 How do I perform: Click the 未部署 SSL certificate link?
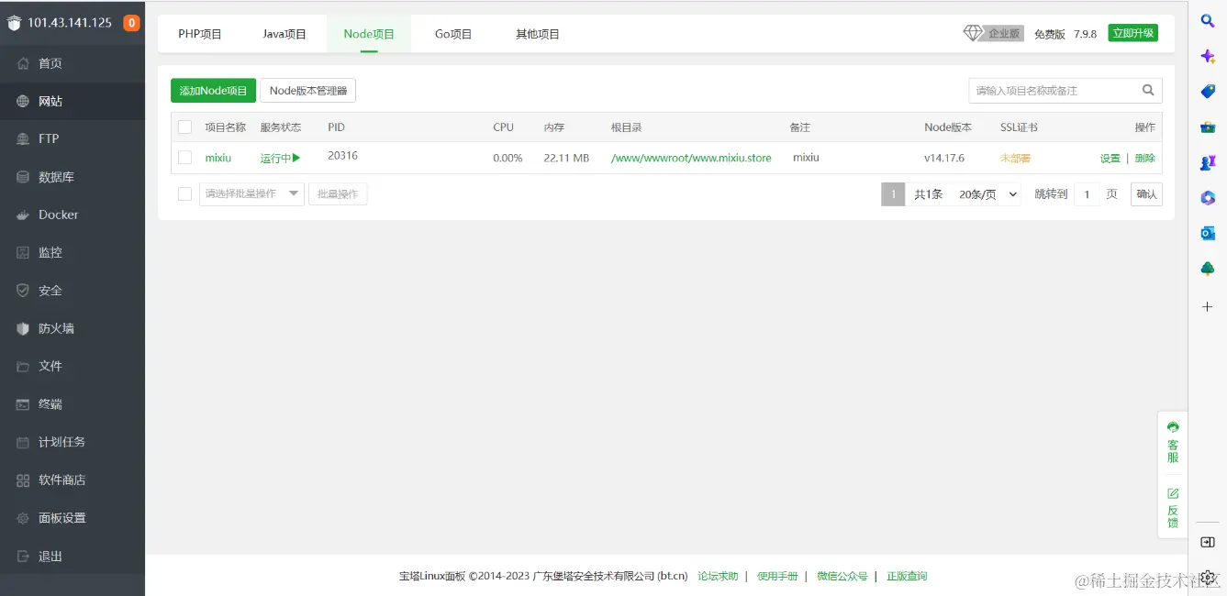(x=1015, y=158)
